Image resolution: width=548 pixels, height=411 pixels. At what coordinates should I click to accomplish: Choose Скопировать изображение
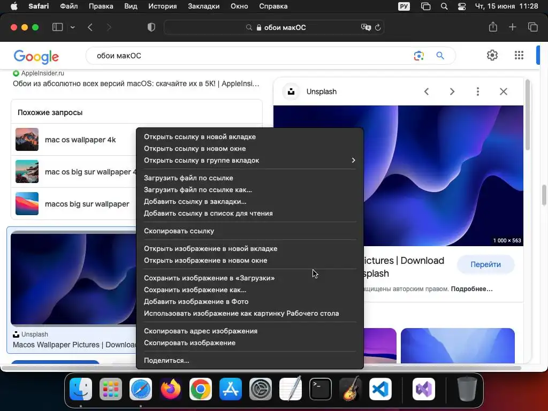point(249,343)
